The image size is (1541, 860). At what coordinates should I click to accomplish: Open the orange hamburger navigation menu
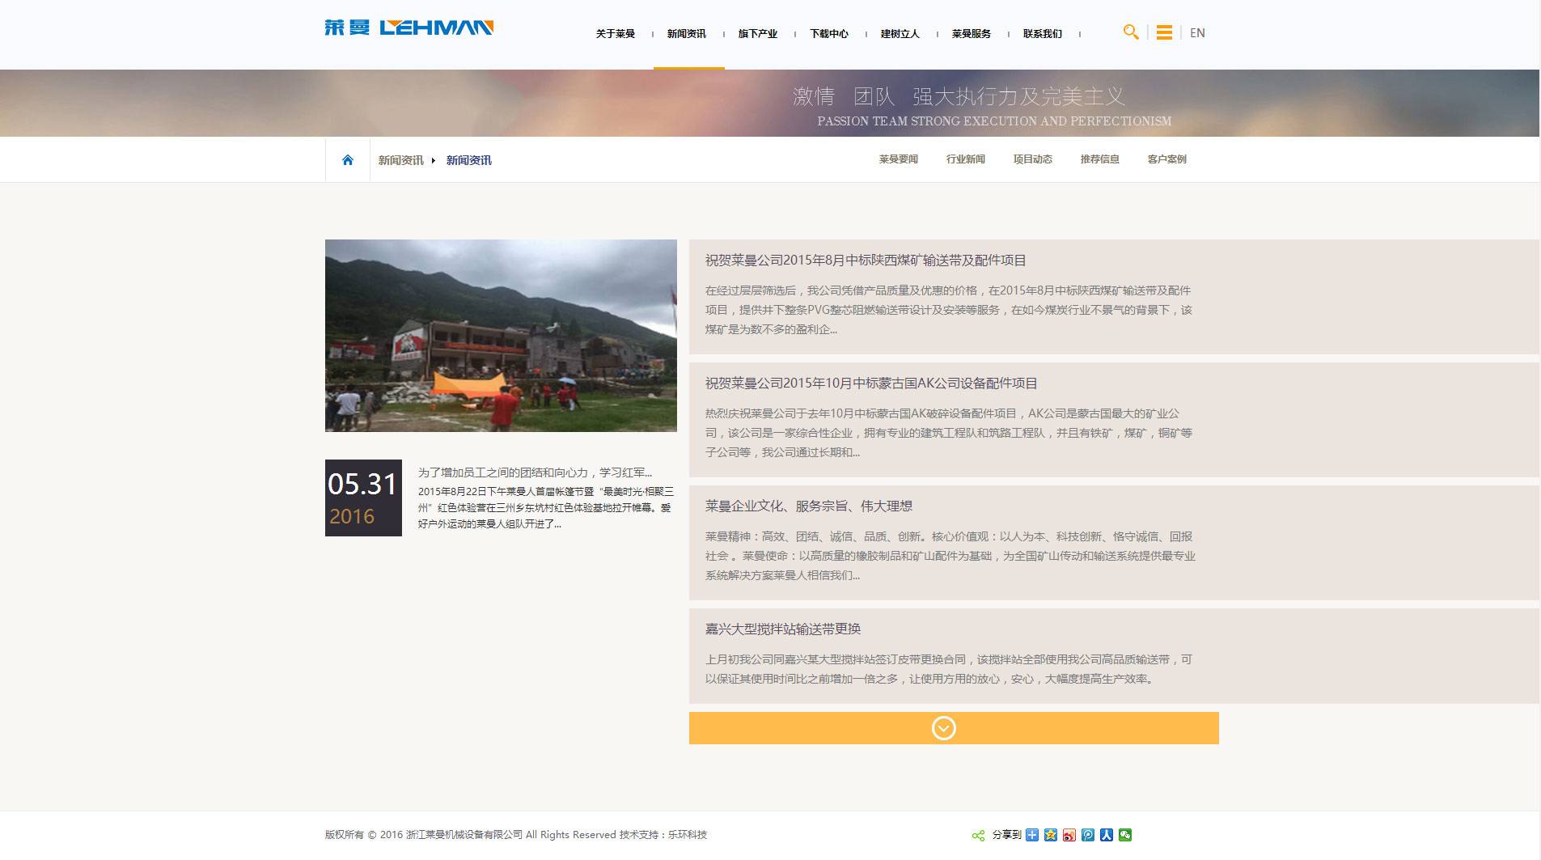coord(1163,32)
